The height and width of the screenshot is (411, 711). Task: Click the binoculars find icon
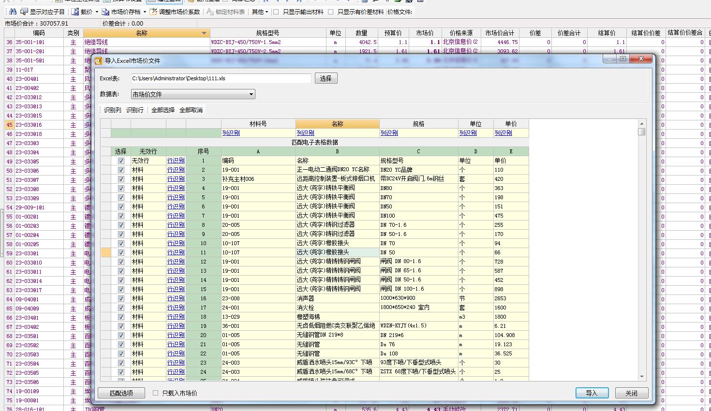click(13, 12)
